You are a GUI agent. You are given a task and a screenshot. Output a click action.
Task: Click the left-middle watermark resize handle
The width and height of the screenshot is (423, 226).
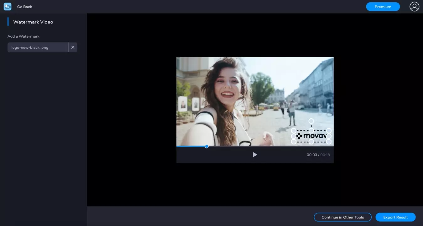tap(294, 136)
